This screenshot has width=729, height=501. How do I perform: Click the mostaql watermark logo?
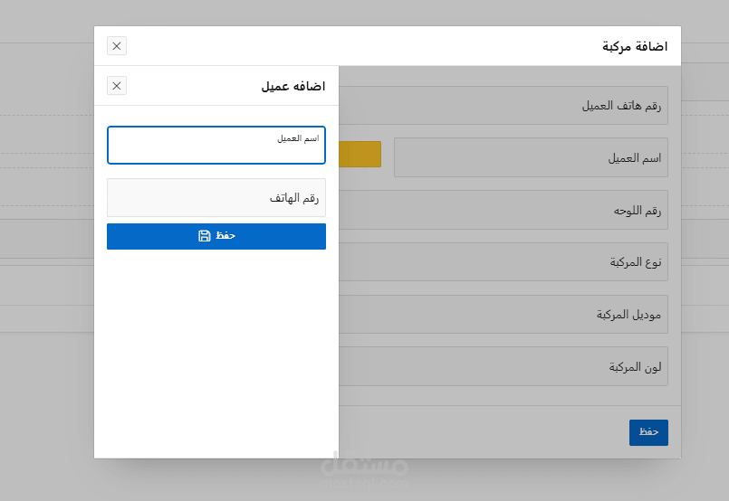(x=364, y=467)
